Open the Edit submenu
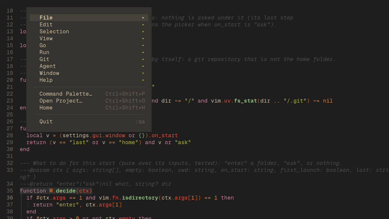This screenshot has height=219, width=389. coord(89,25)
